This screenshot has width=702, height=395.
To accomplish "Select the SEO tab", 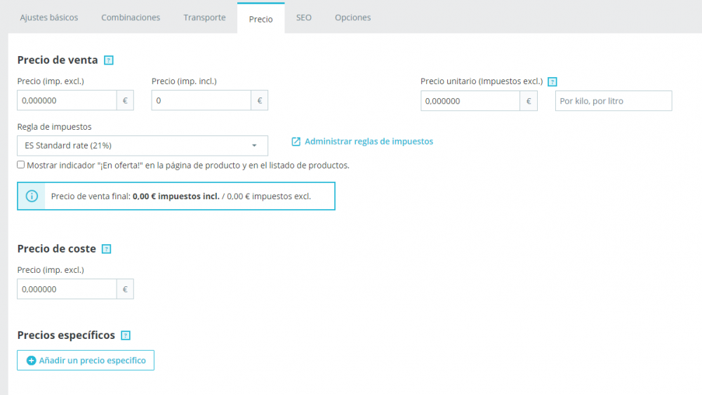I will (304, 18).
